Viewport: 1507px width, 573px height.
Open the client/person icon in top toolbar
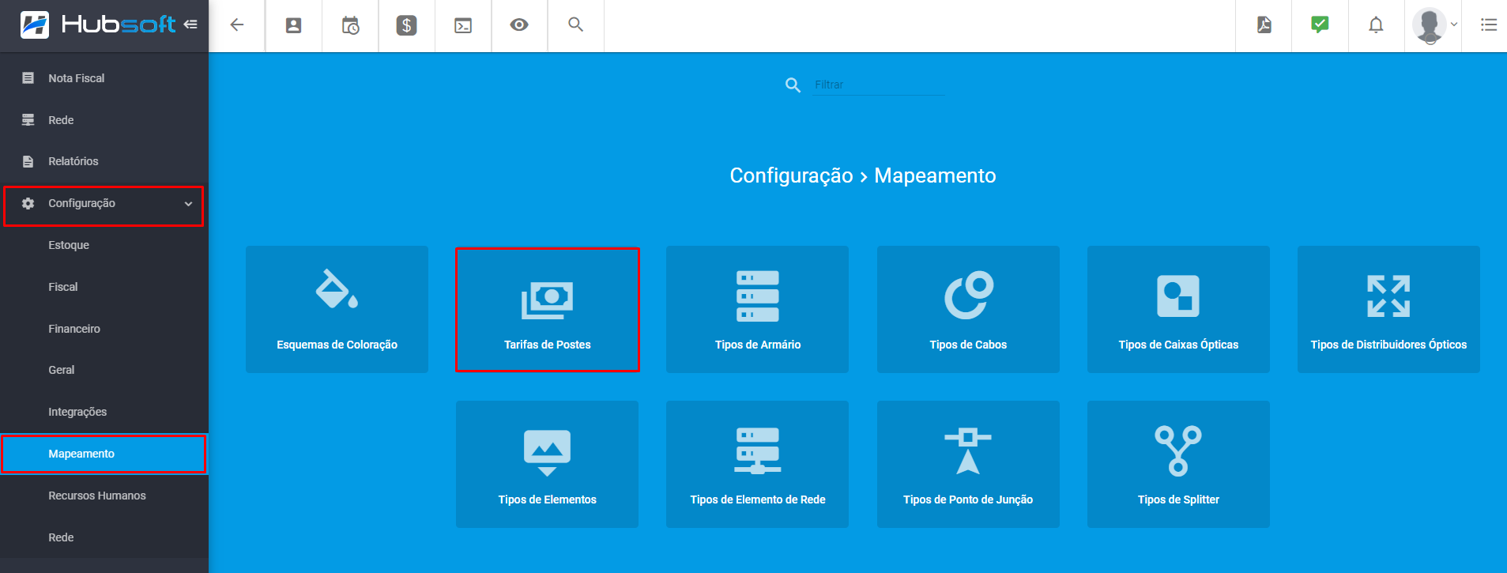pyautogui.click(x=293, y=25)
